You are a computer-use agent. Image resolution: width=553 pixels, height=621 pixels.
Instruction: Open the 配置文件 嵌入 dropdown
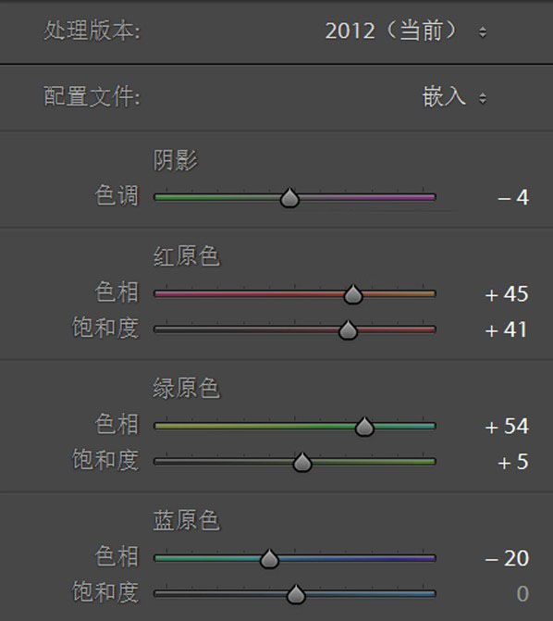454,96
